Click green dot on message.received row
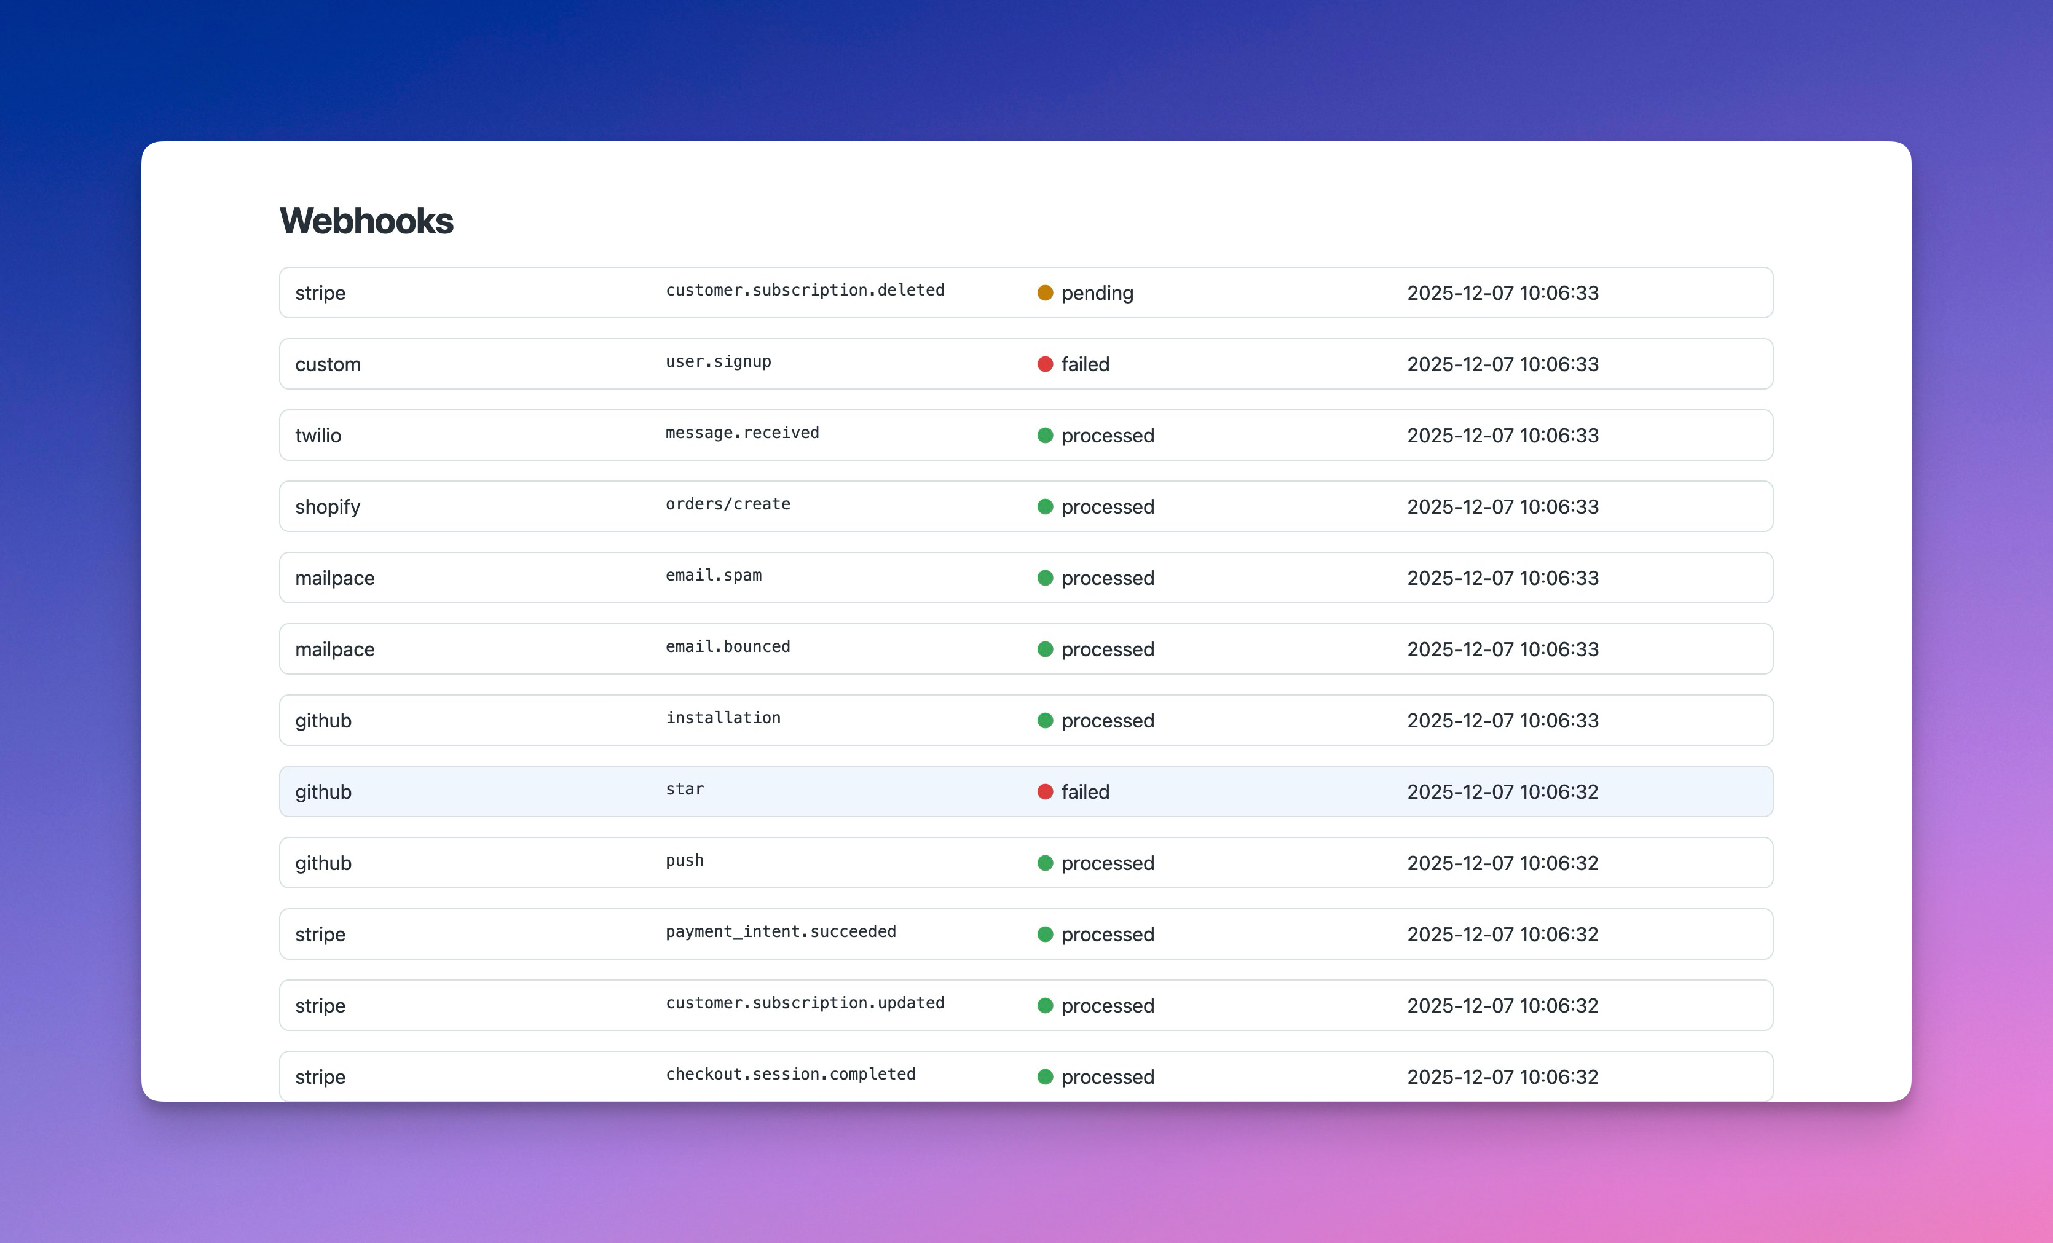Image resolution: width=2053 pixels, height=1243 pixels. pyautogui.click(x=1045, y=435)
